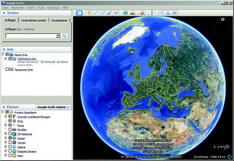Collapse the Orte panel triangle
Screen dimensions: 234x161
(4, 50)
